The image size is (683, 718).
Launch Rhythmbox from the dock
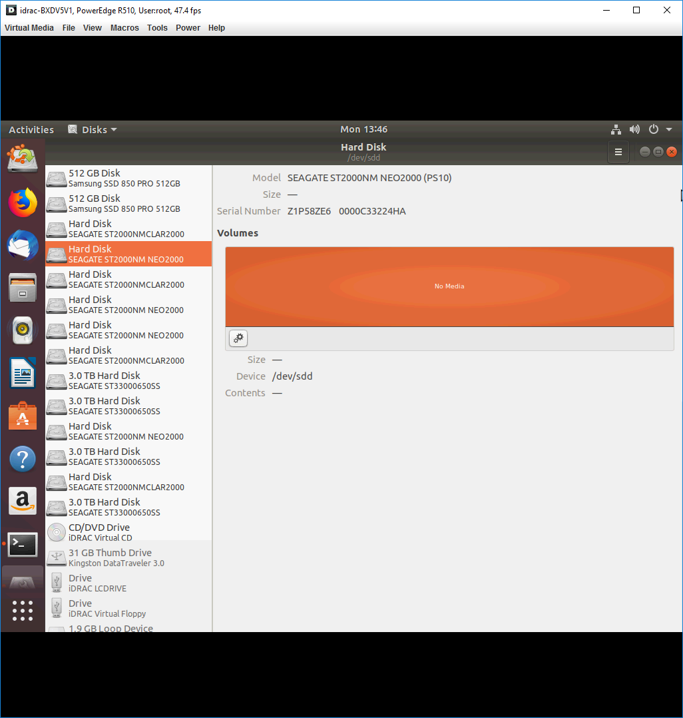point(23,330)
